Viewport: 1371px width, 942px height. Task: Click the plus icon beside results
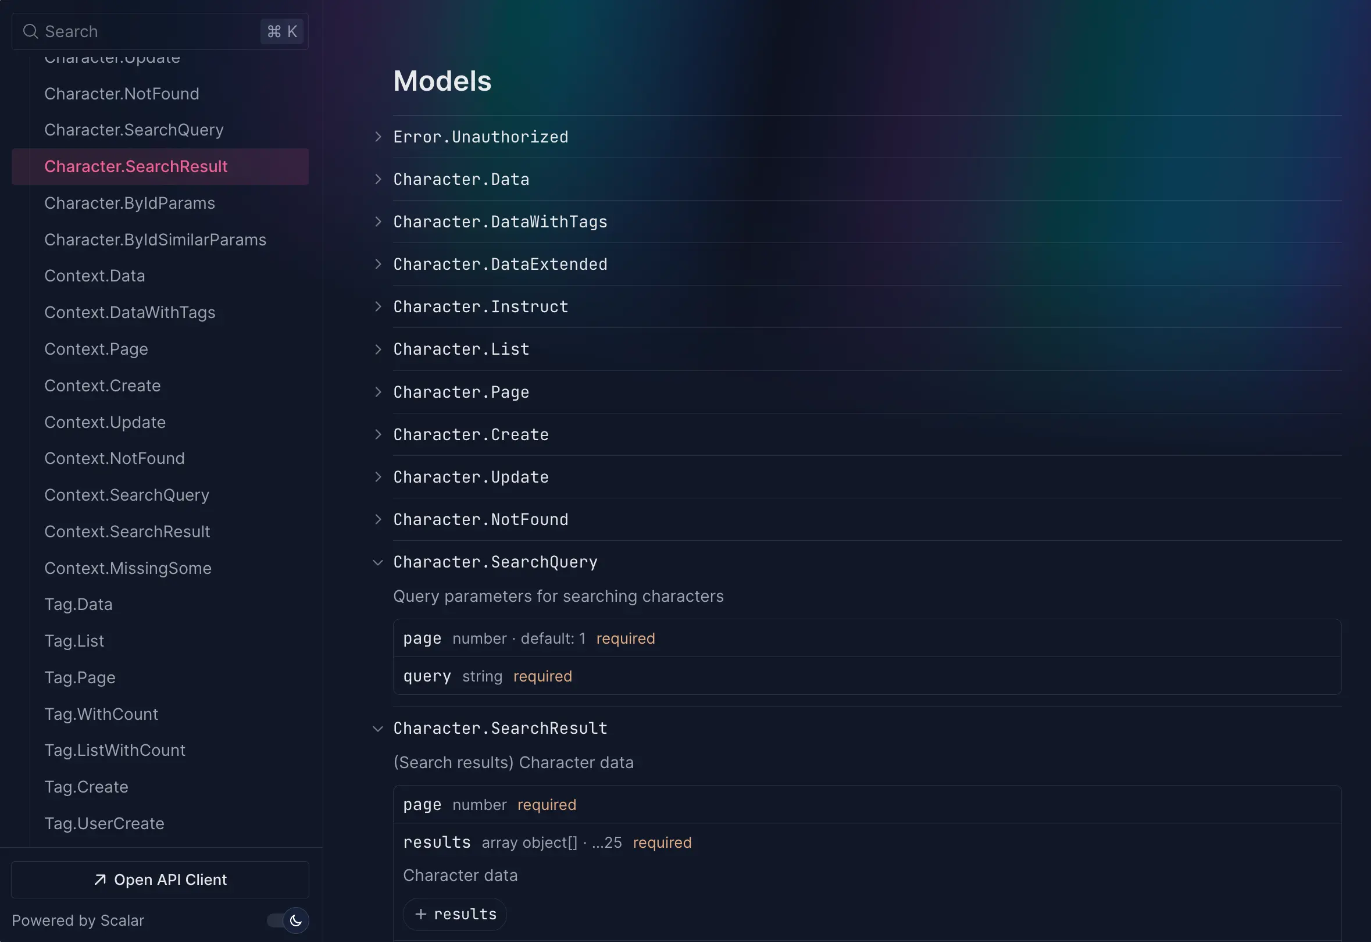(x=420, y=914)
